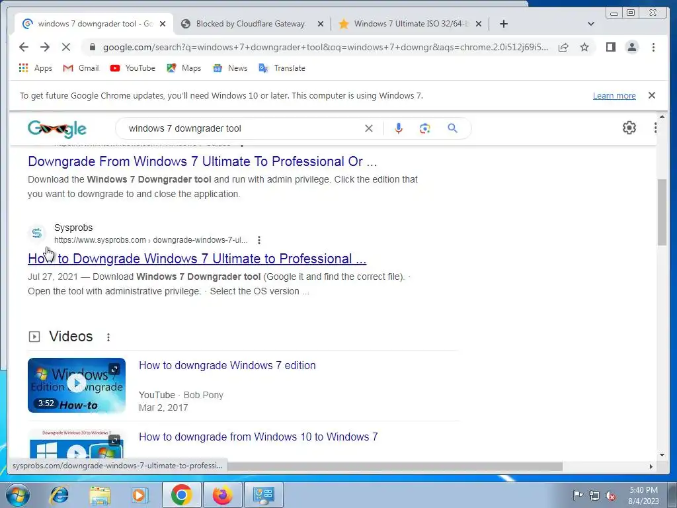Search by image with Google Lens

coord(425,128)
